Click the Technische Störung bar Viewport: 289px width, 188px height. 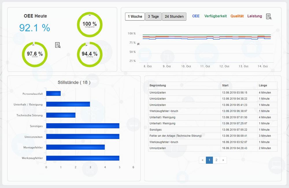pos(61,115)
